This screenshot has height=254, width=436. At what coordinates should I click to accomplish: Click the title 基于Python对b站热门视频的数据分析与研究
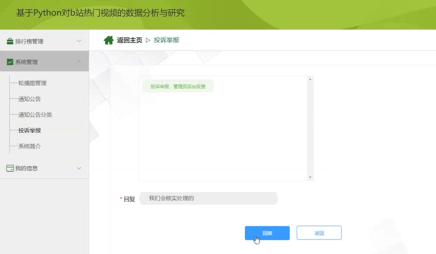click(x=100, y=13)
